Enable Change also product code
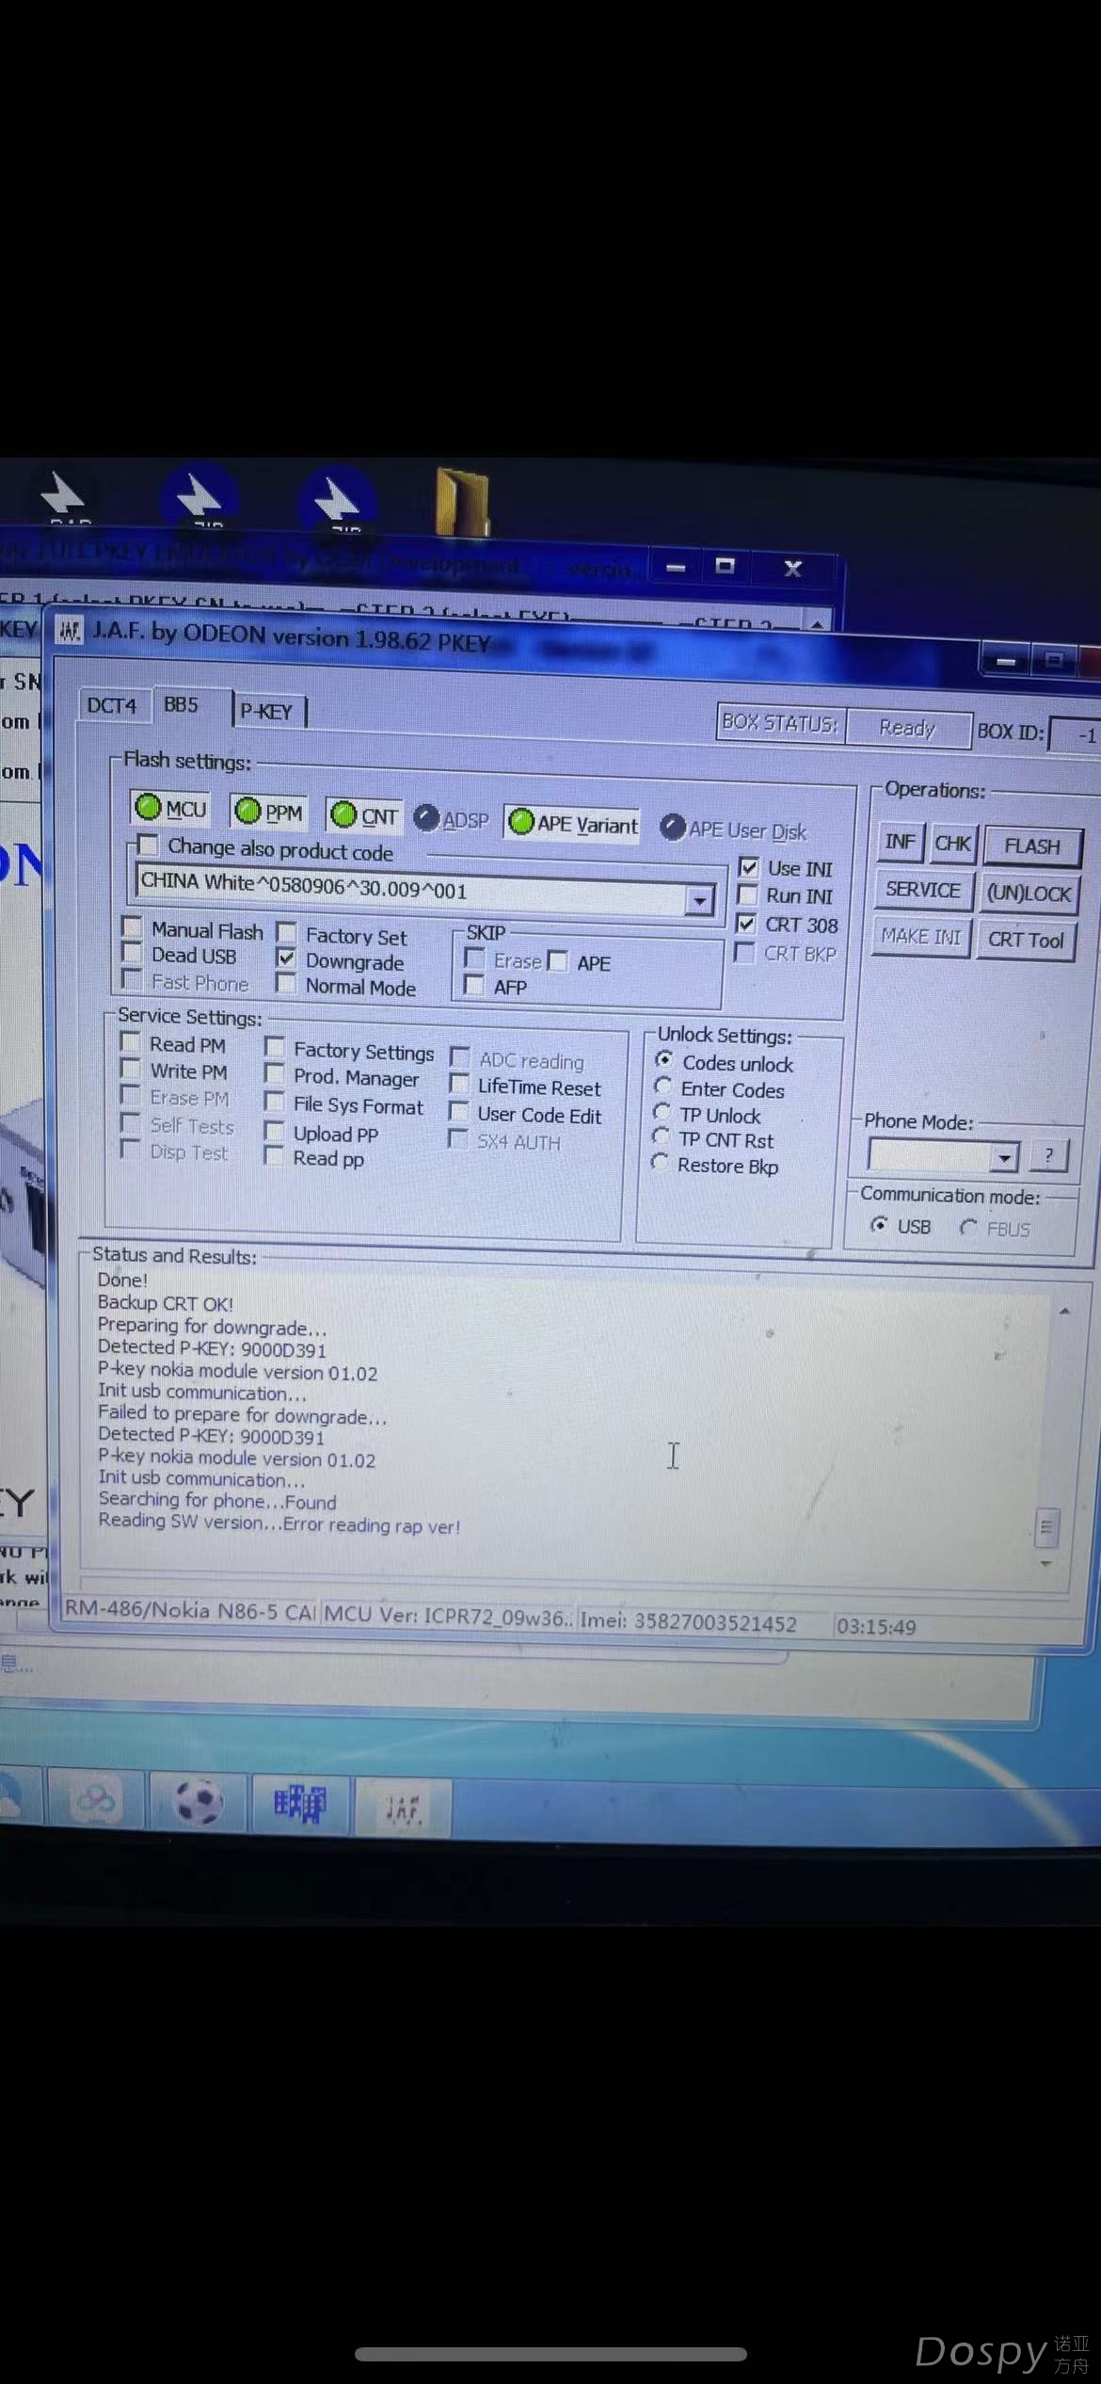Viewport: 1101px width, 2384px height. pyautogui.click(x=148, y=845)
